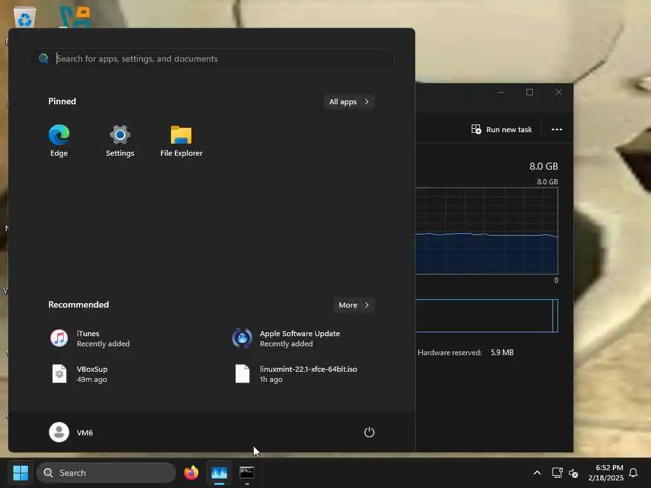The height and width of the screenshot is (488, 651).
Task: Open the notifications bell icon
Action: [x=633, y=473]
